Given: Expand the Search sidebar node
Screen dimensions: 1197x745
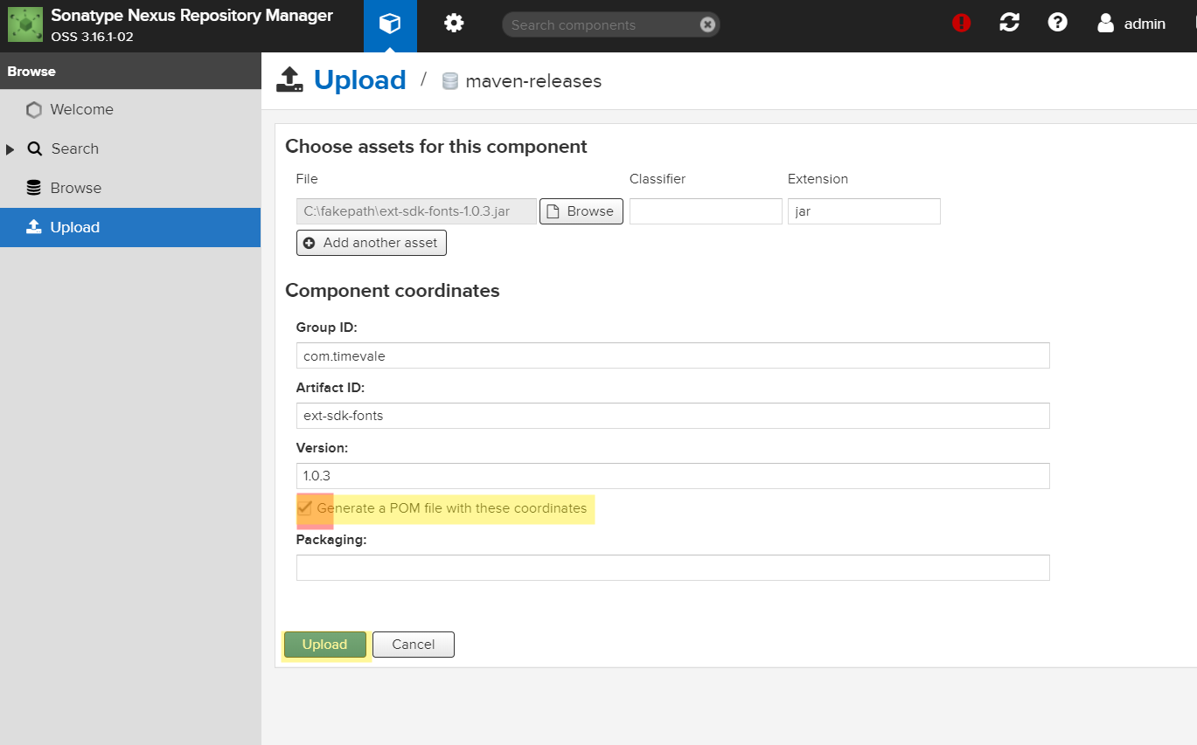Looking at the screenshot, I should pos(10,149).
